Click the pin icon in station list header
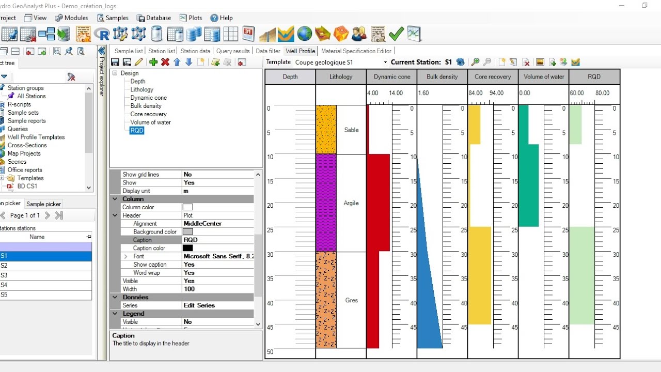This screenshot has height=372, width=661. point(89,237)
